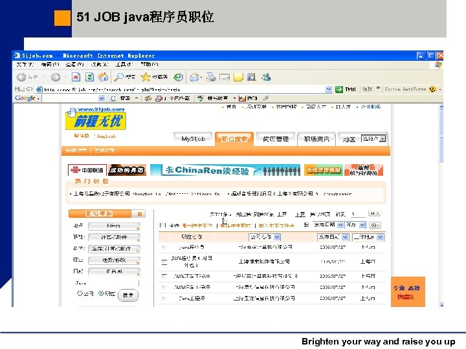Click the 成功的典范 banner

tap(127, 170)
